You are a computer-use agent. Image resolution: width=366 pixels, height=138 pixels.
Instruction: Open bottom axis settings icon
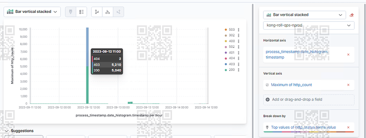(108, 12)
